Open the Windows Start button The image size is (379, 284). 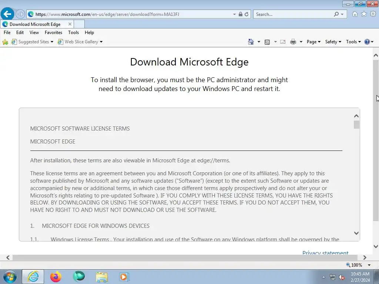10,277
